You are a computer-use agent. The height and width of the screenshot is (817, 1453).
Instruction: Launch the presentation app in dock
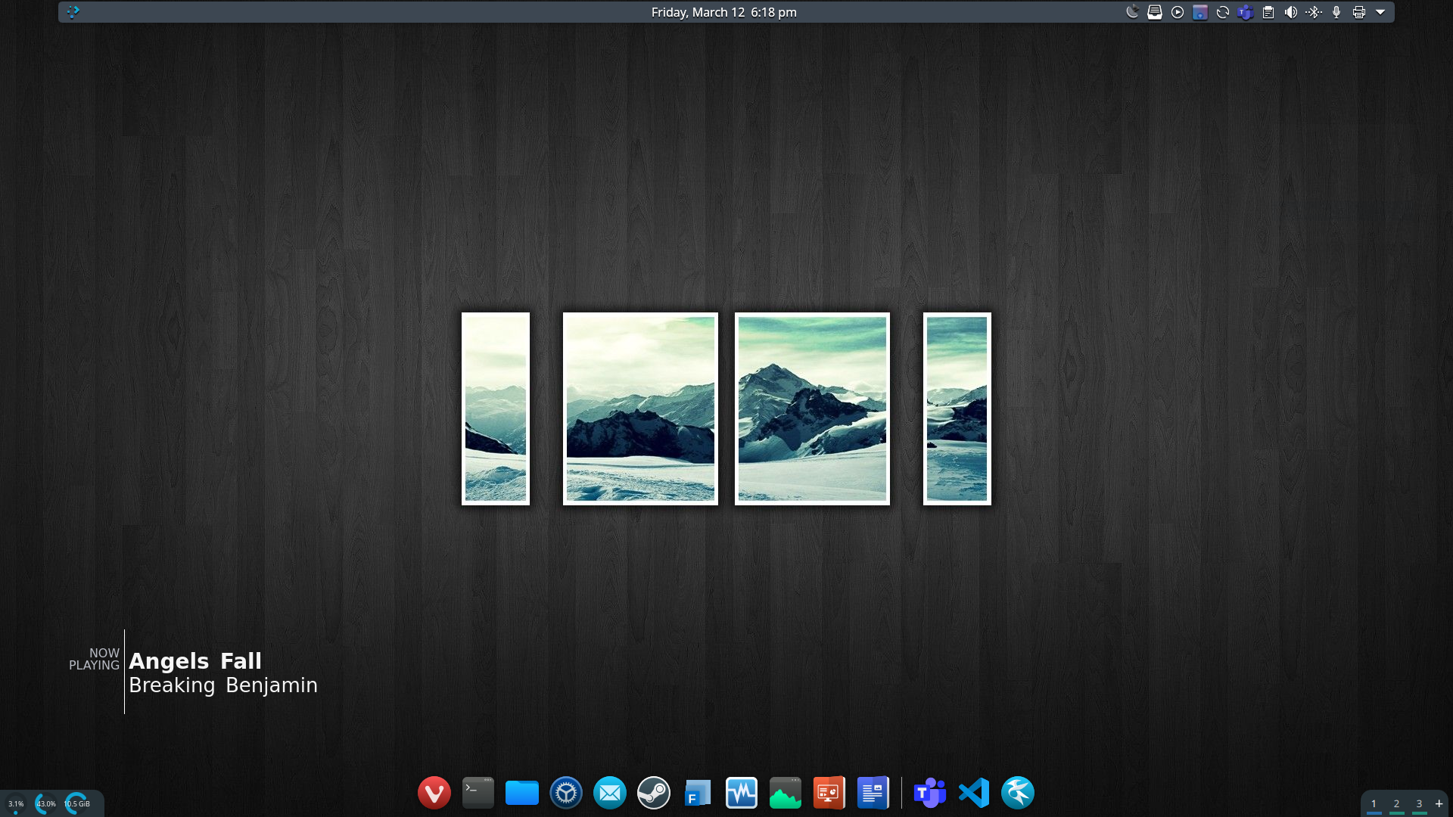click(829, 793)
